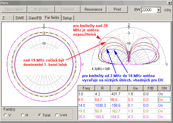Screen dimensions: 173x123
Task: Open the BW dropdown arrow
Action: pos(159,10)
